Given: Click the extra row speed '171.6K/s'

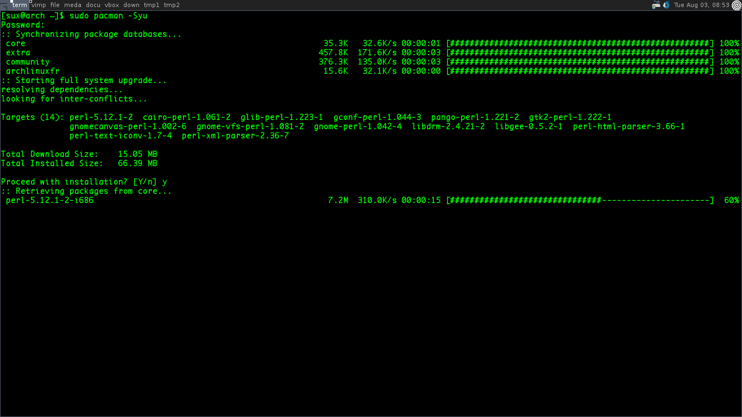Looking at the screenshot, I should point(378,53).
